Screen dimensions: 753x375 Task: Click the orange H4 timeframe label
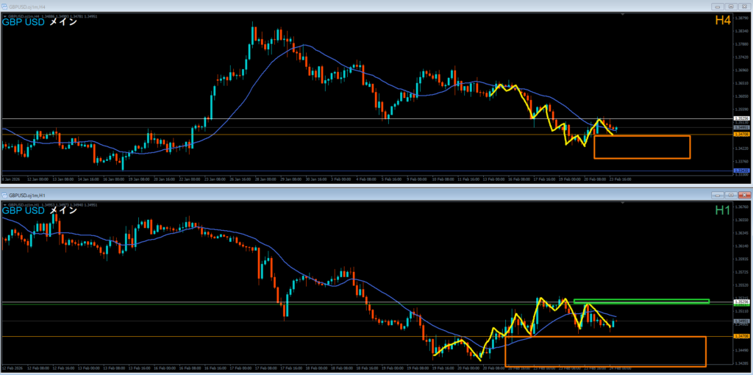coord(722,21)
